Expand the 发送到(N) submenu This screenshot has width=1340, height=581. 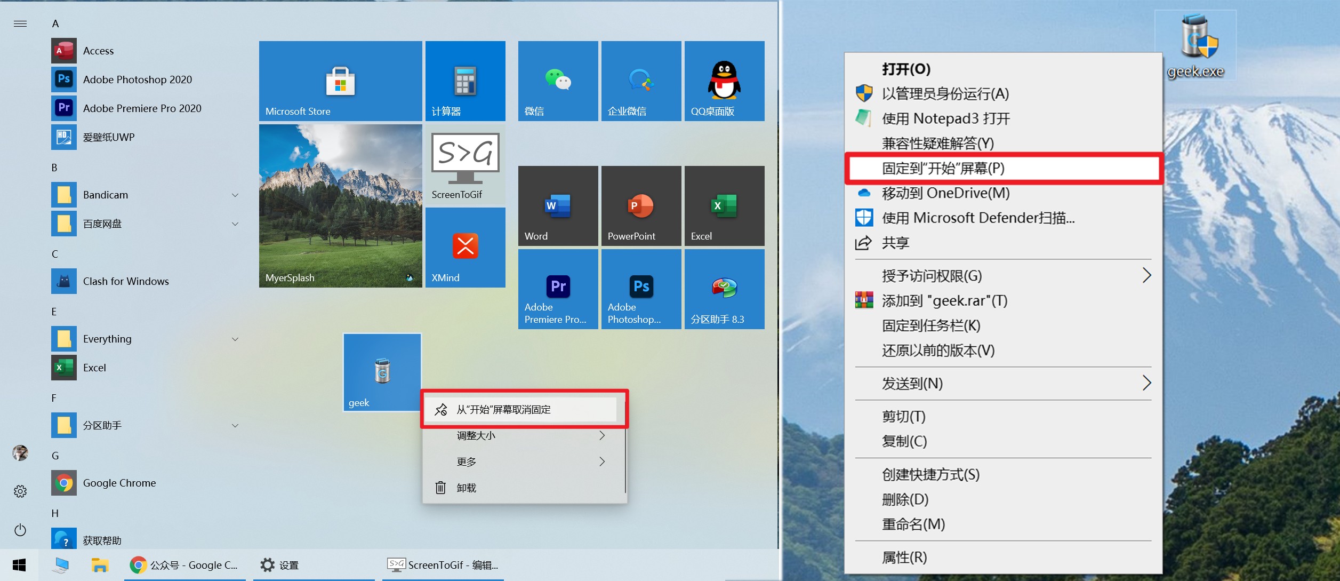(1003, 383)
